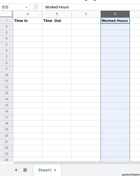Viewport: 140px width, 176px height.
Task: Click row 24 header
Action: [x=7, y=160]
